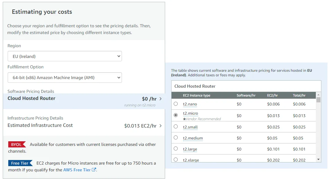The width and height of the screenshot is (329, 179).
Task: Click the t2.large instance type label
Action: pyautogui.click(x=190, y=149)
